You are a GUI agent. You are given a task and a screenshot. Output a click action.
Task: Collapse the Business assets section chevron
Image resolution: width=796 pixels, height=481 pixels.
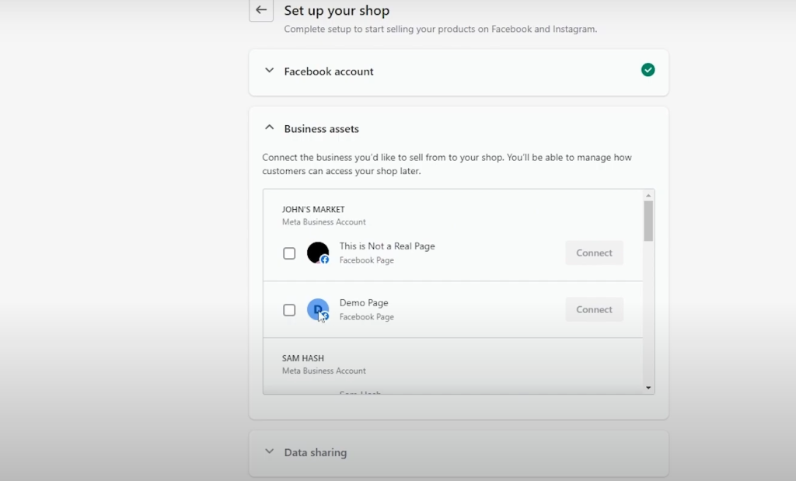point(270,128)
